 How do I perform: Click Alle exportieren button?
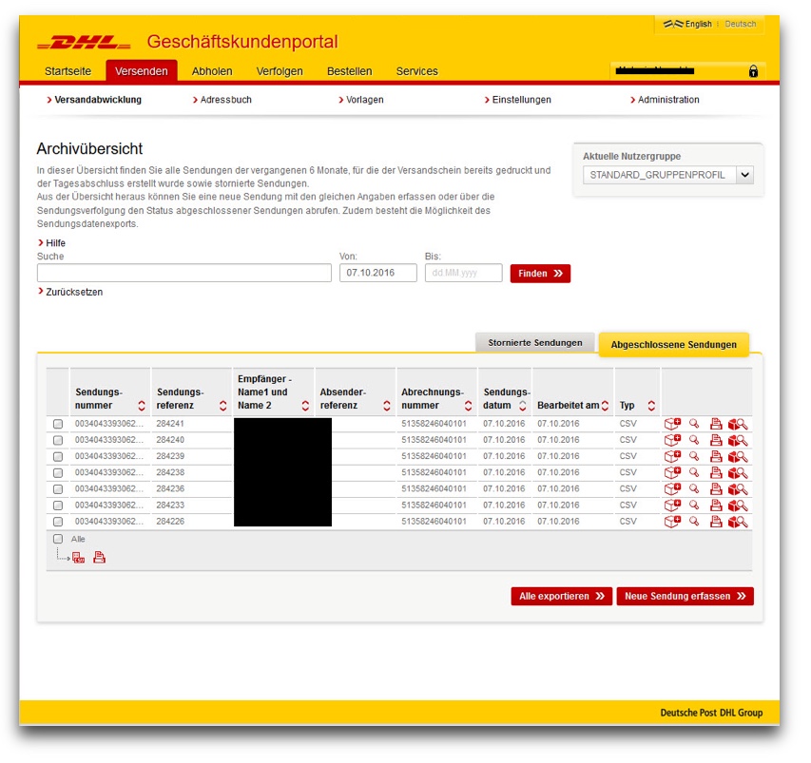[562, 596]
